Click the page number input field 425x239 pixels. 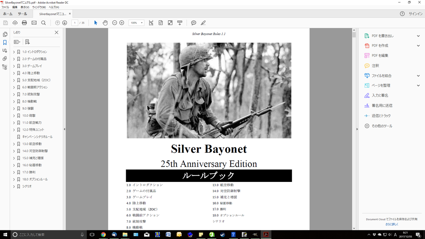coord(75,23)
